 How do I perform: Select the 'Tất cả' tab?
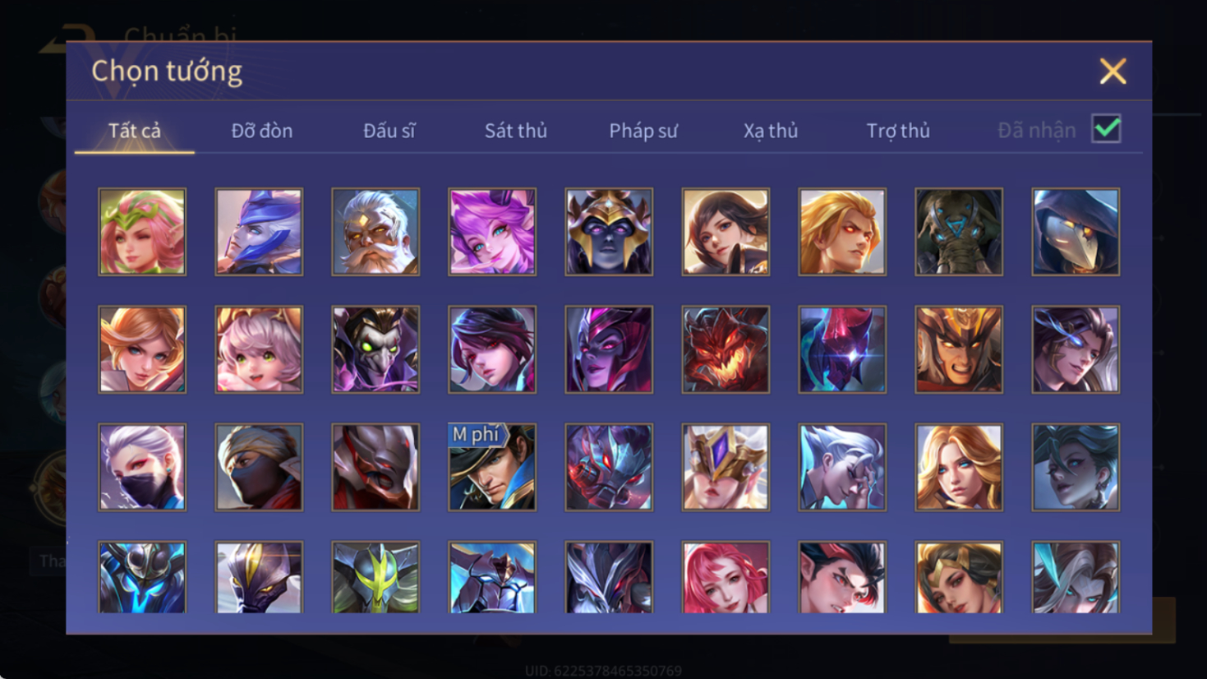(135, 131)
